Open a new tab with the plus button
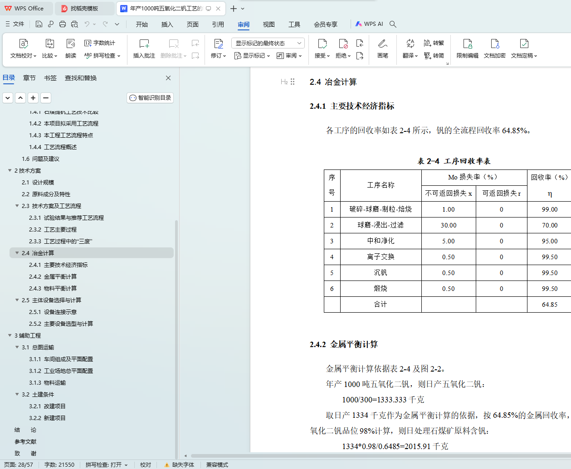The image size is (571, 469). click(234, 9)
